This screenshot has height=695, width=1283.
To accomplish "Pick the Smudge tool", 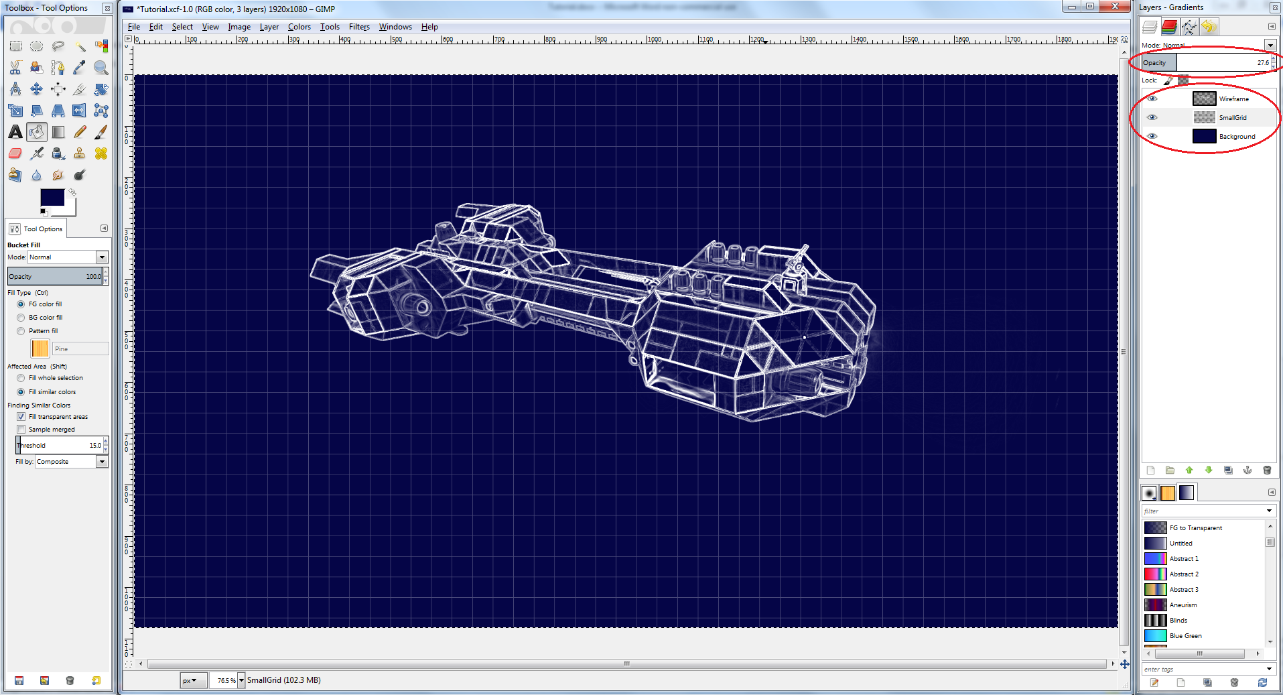I will point(58,175).
